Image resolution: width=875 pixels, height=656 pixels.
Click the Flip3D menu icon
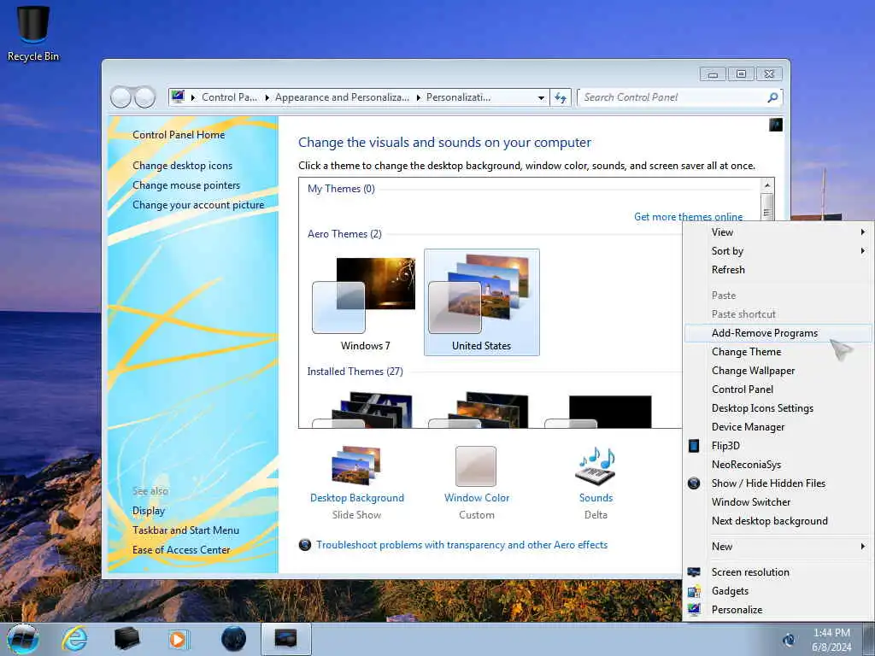[694, 446]
